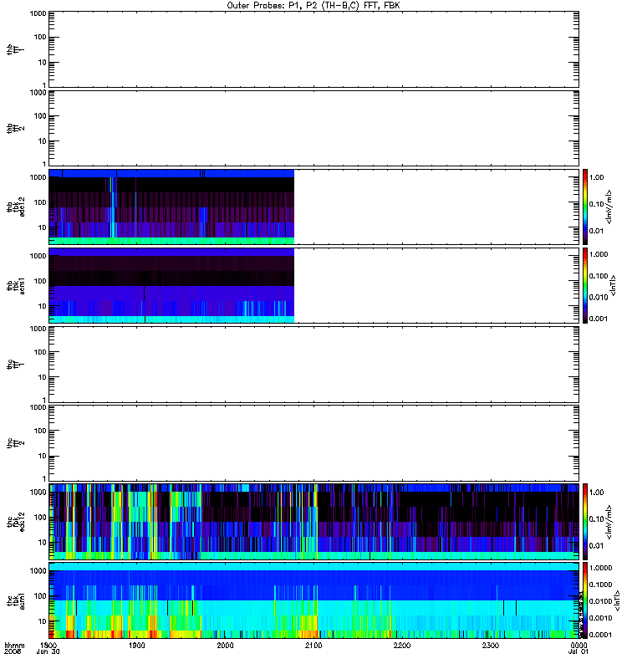Click the 2200 time axis label
627x669 pixels.
[402, 646]
